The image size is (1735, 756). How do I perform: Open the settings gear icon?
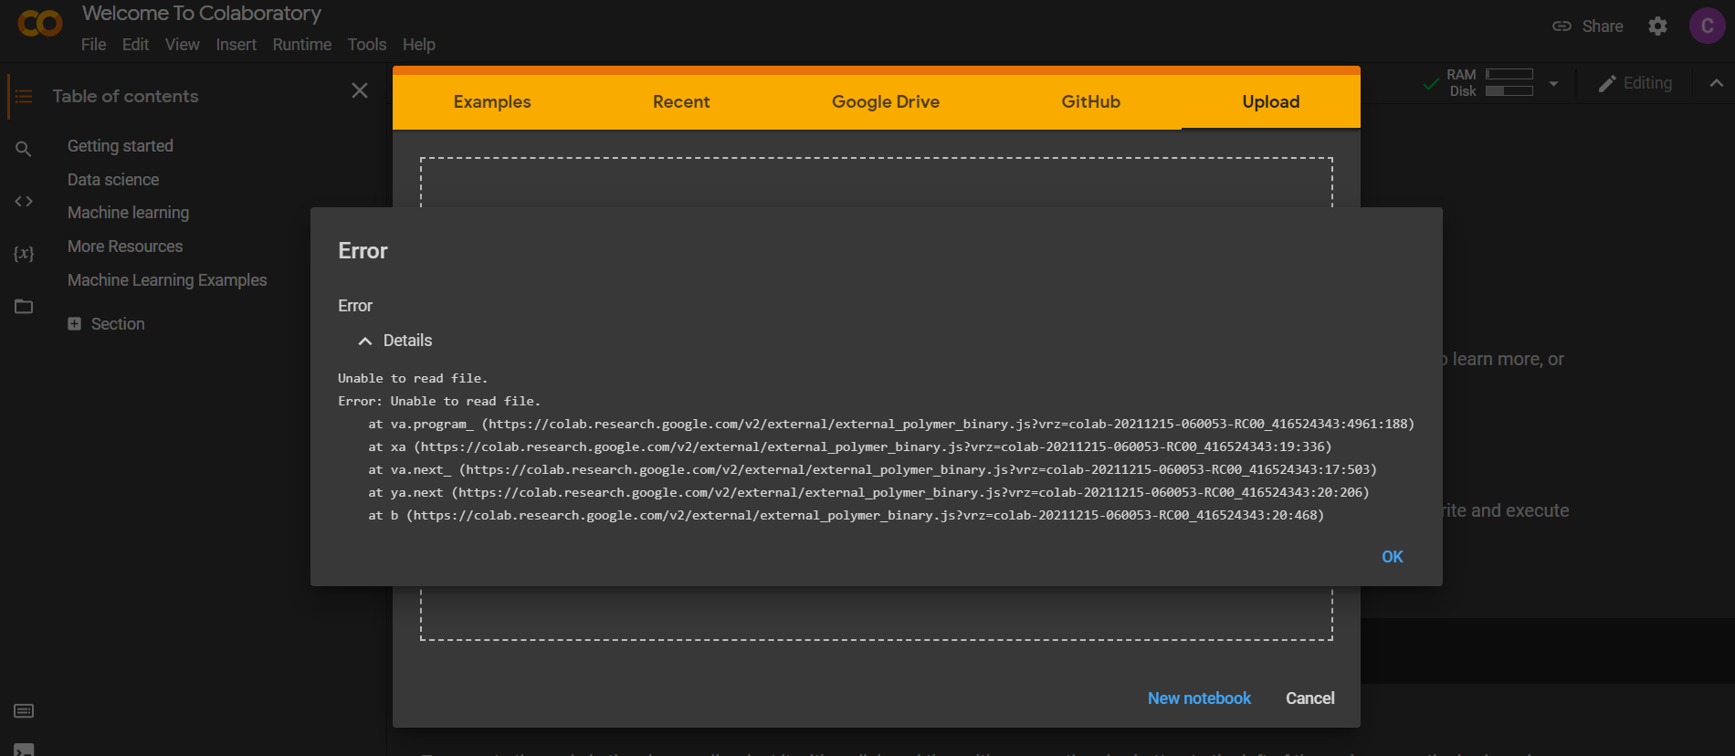[x=1657, y=26]
